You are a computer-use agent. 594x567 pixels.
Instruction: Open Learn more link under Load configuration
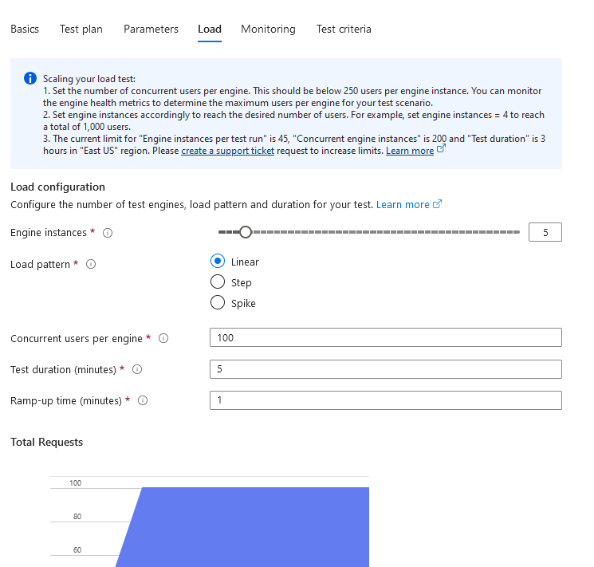tap(403, 205)
